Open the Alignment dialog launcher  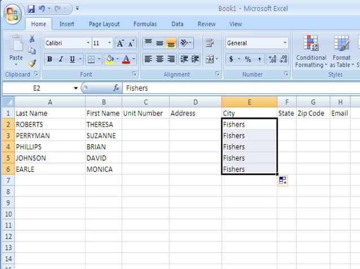pos(217,74)
